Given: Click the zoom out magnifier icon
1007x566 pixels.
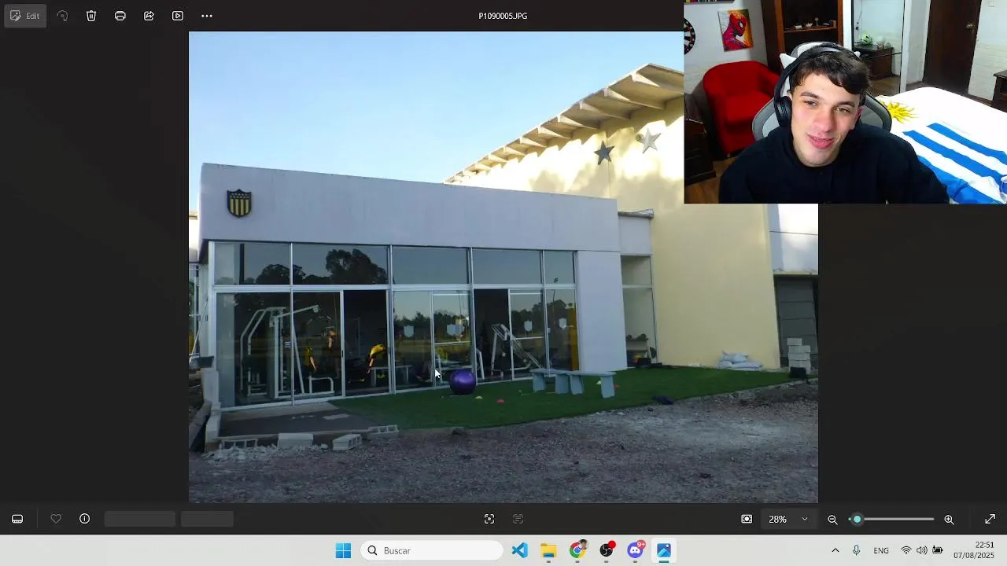Looking at the screenshot, I should pos(832,519).
